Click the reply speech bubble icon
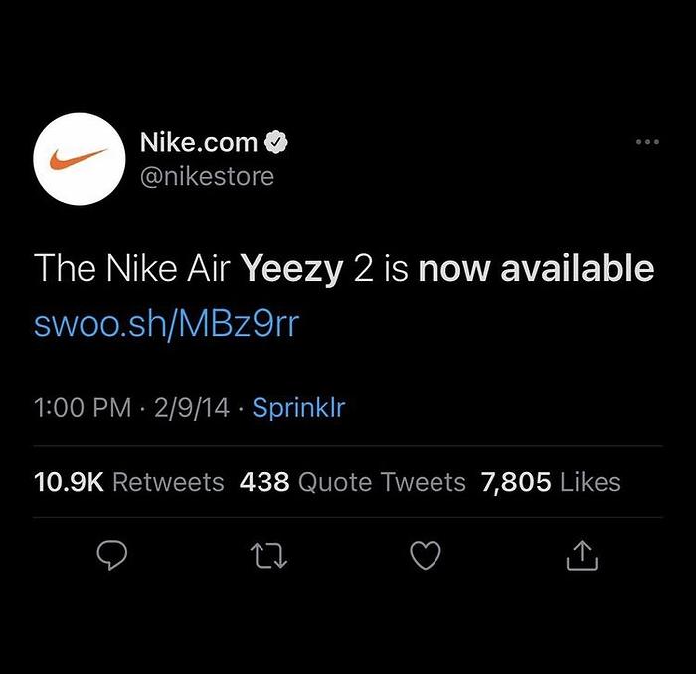The image size is (696, 674). pyautogui.click(x=111, y=555)
